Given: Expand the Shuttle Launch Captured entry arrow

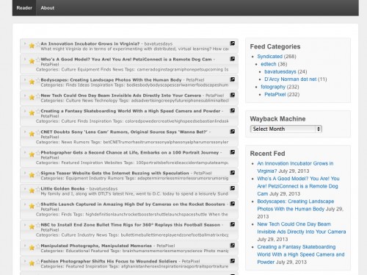Looking at the screenshot, I should [25, 204].
